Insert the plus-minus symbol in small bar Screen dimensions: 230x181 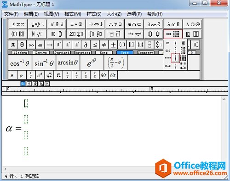coord(113,45)
